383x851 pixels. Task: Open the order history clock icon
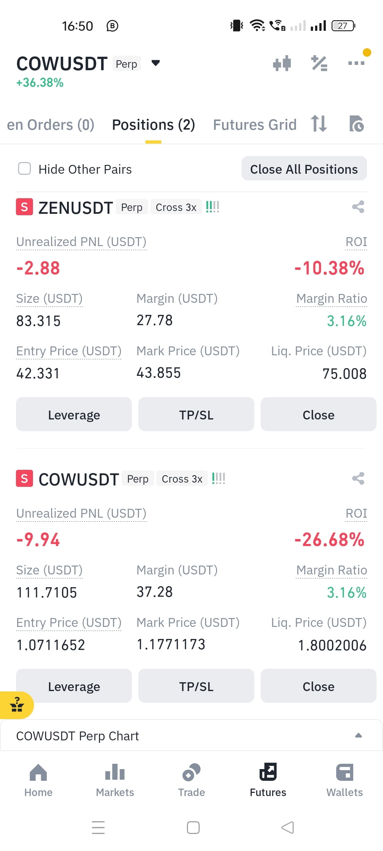coord(356,124)
